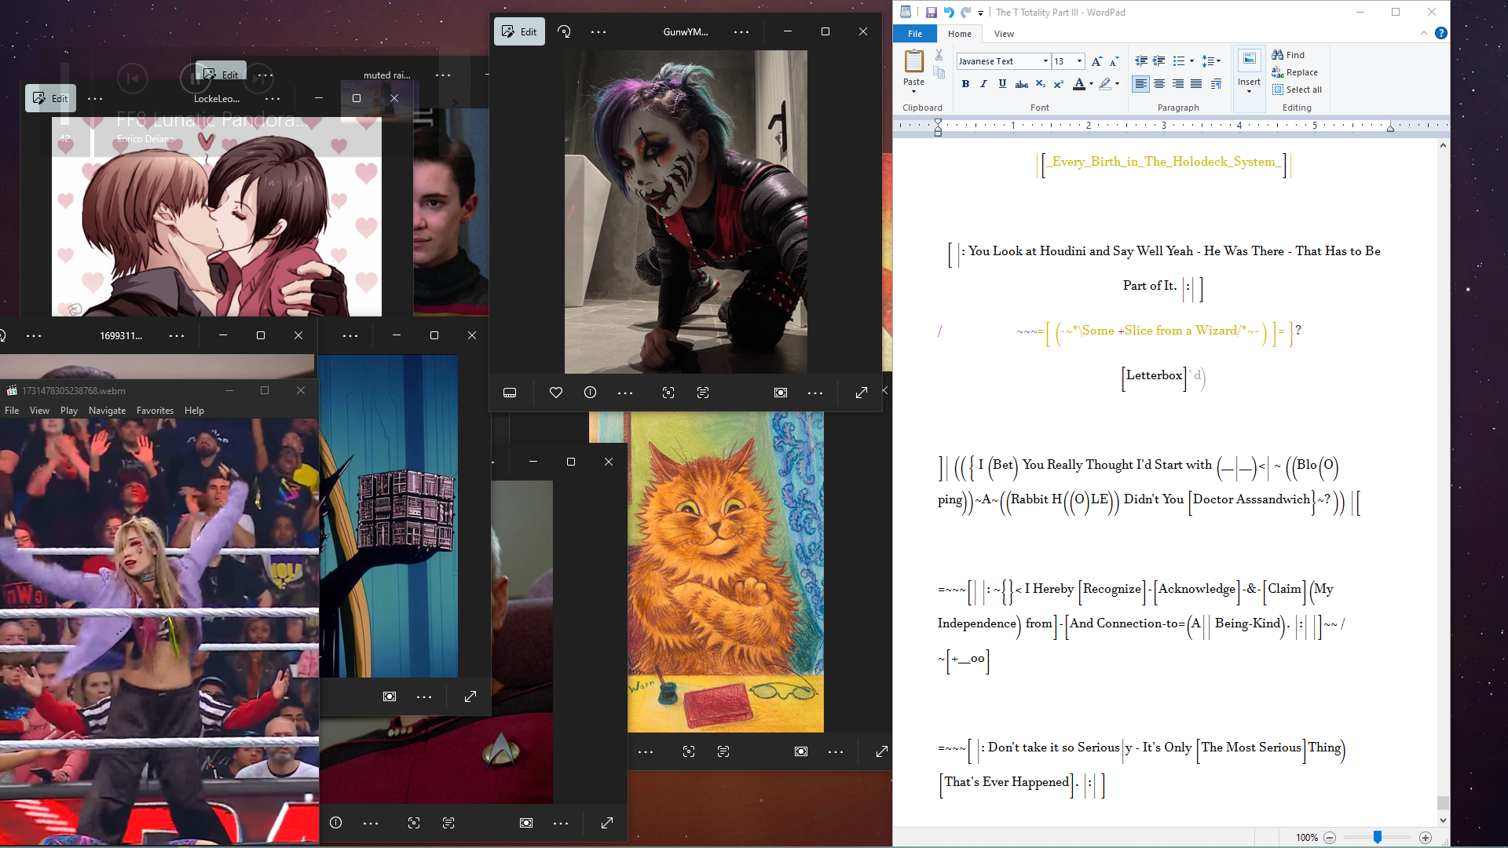Customize Quick Access Toolbar dropdown

coord(980,13)
